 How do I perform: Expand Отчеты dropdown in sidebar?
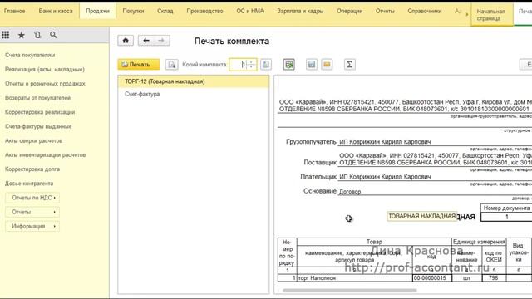32,212
